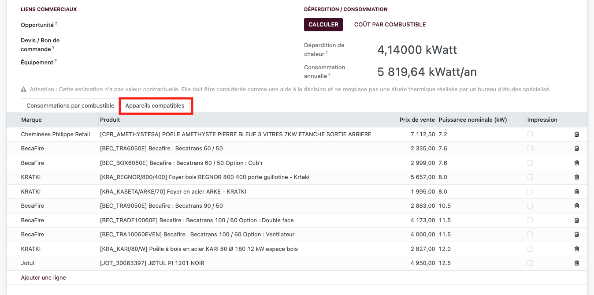Open COÛT PAR COMBUSTIBLE
The width and height of the screenshot is (594, 295).
pos(390,25)
